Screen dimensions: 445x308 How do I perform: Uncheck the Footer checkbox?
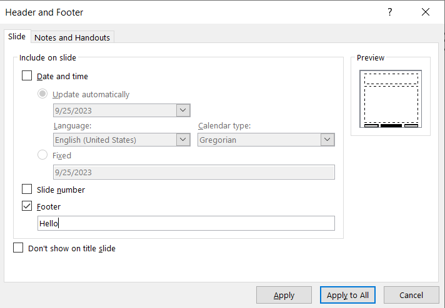27,206
